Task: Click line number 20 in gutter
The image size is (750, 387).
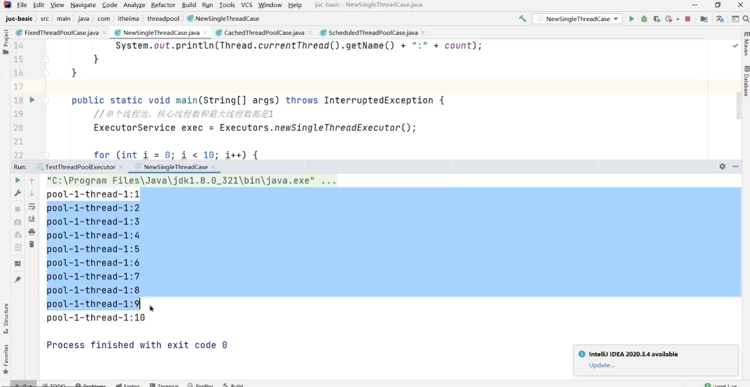Action: coord(18,128)
